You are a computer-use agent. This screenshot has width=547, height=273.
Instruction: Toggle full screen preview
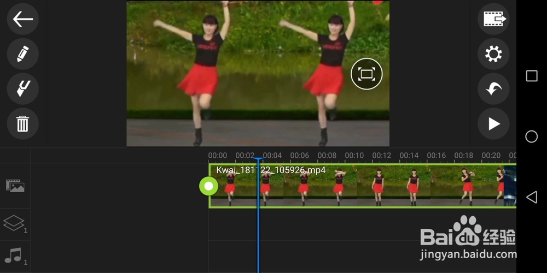366,74
